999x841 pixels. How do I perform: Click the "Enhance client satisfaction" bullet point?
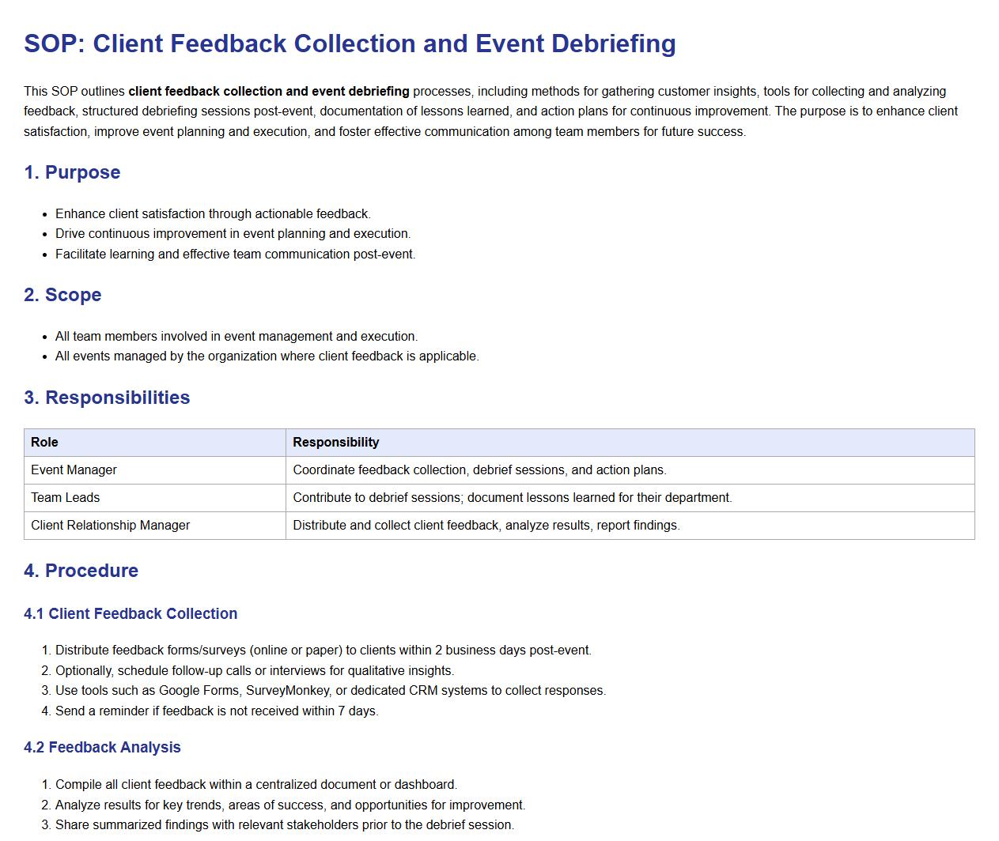click(x=213, y=214)
